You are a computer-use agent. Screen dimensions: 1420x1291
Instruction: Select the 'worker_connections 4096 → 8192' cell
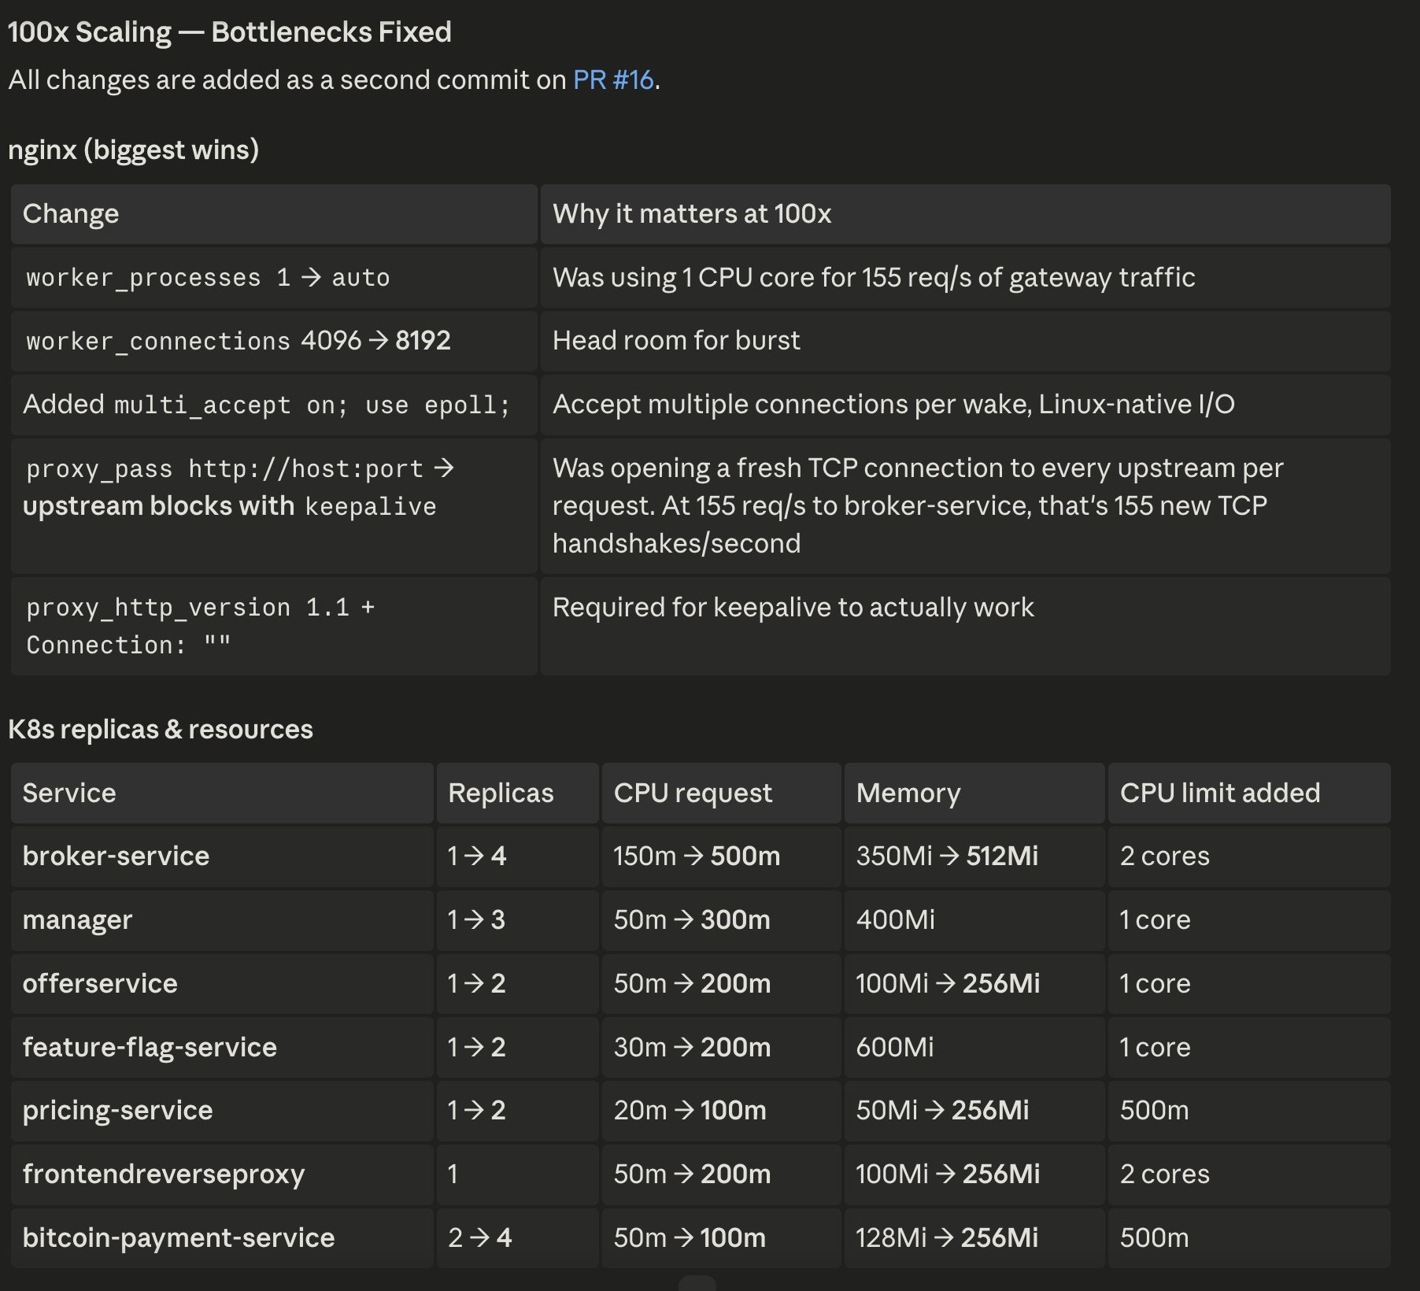[x=274, y=341]
